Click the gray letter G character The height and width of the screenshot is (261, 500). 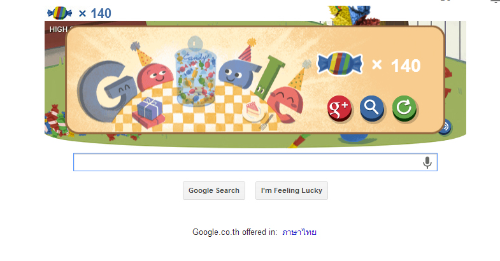click(x=105, y=92)
